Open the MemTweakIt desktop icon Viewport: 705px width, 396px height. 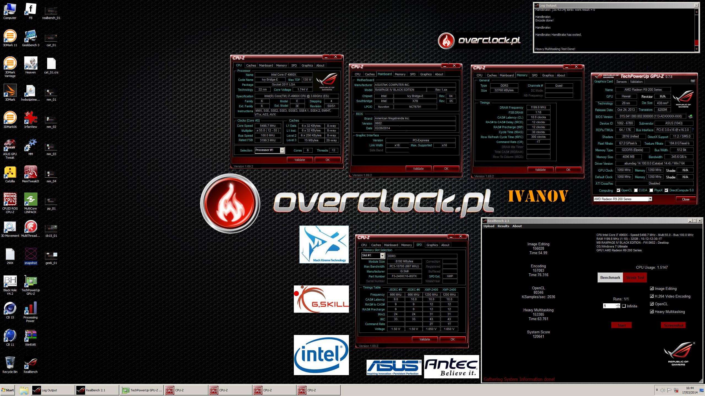click(31, 174)
